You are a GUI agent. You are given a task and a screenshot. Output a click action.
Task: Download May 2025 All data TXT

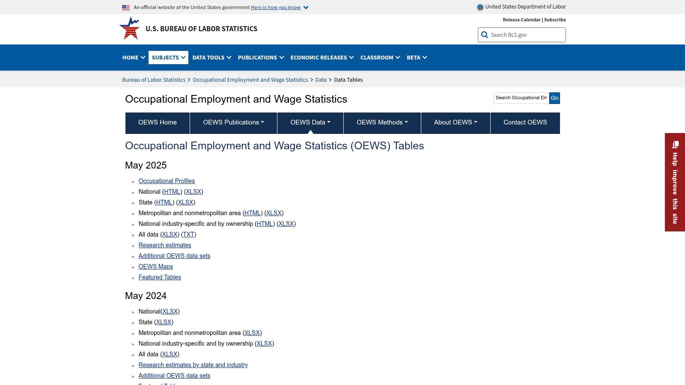click(x=188, y=234)
